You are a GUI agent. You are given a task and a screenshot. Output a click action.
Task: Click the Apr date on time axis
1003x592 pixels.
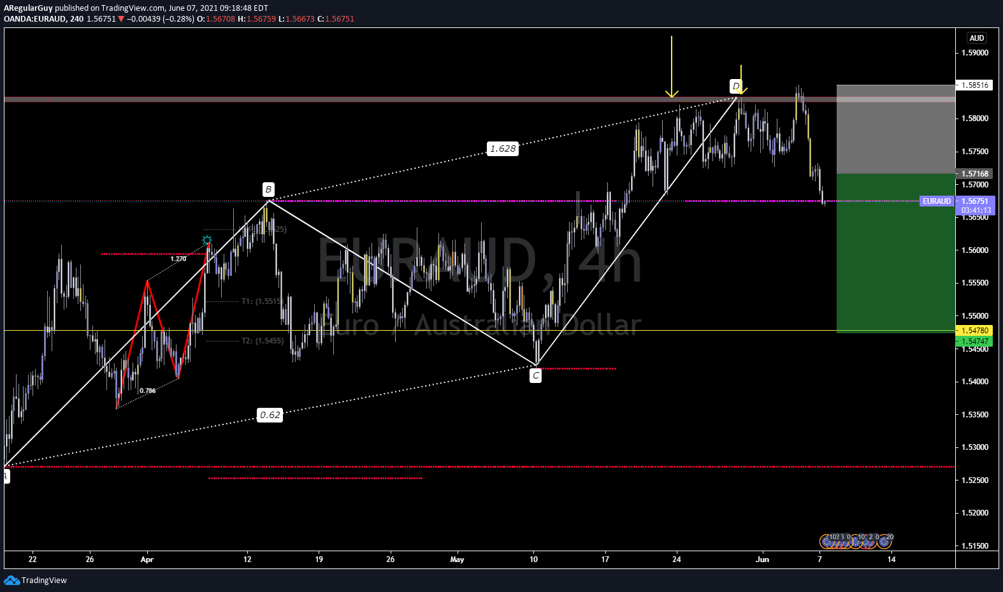point(147,560)
